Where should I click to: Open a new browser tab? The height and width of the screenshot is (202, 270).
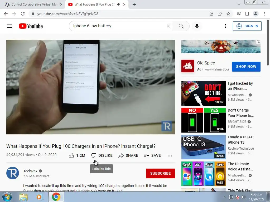click(134, 4)
